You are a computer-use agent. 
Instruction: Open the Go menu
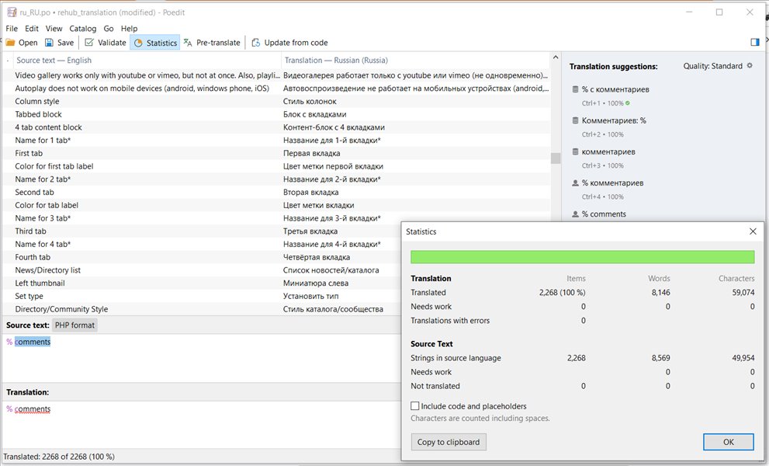coord(109,29)
